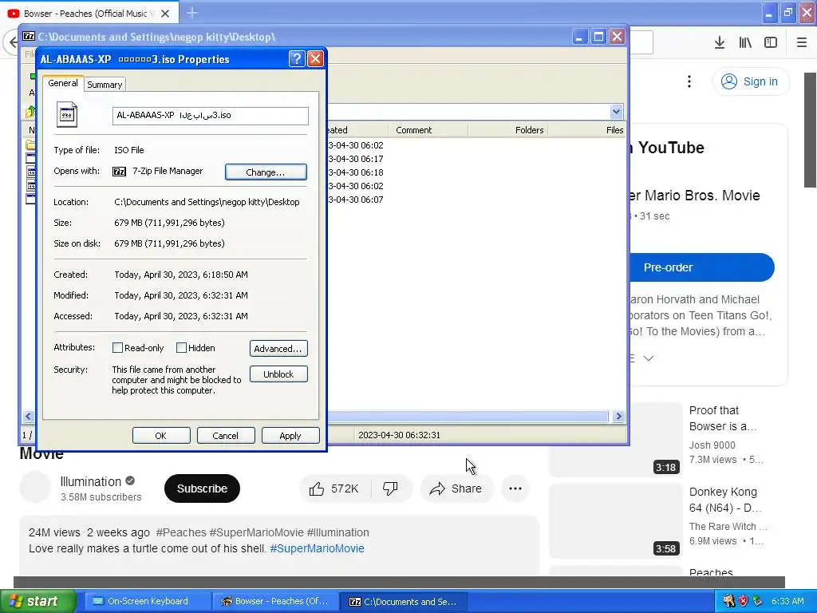Click the 7-Zip icon next to Opens with
The image size is (817, 613).
point(120,172)
